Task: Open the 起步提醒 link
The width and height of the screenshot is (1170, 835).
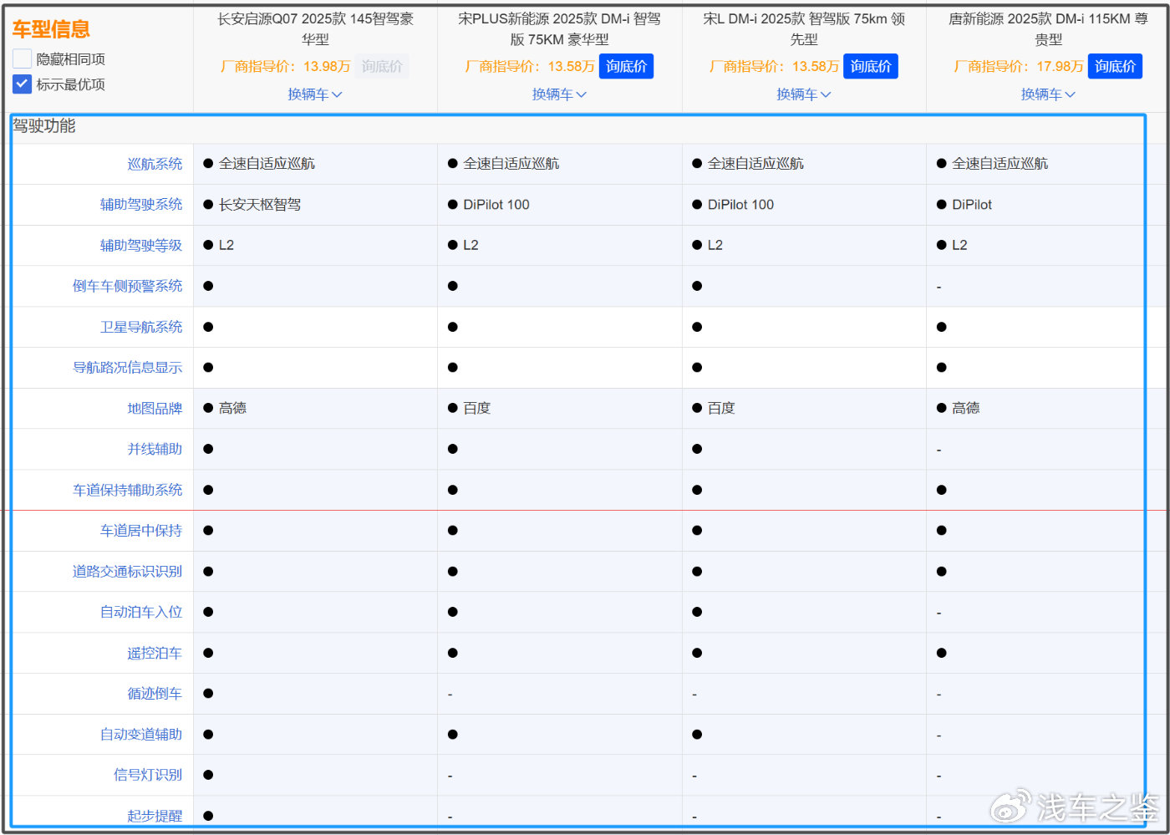Action: pyautogui.click(x=155, y=816)
